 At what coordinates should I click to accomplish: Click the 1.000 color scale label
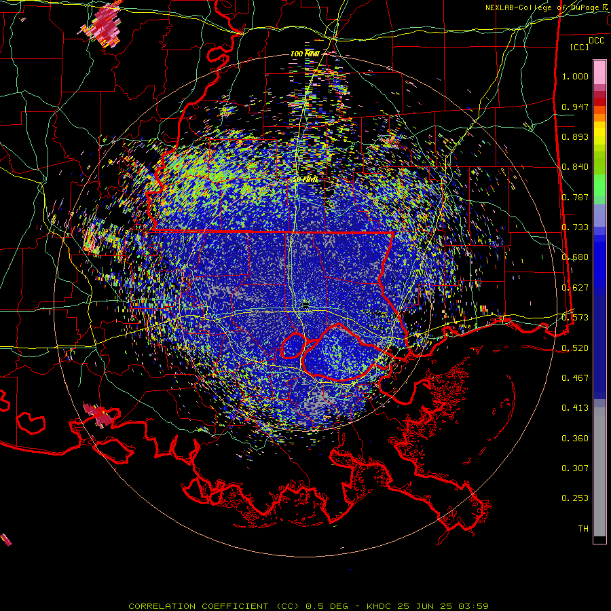coord(575,77)
